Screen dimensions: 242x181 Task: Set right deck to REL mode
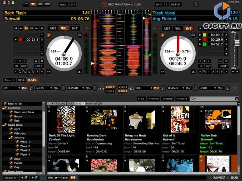click(x=178, y=29)
